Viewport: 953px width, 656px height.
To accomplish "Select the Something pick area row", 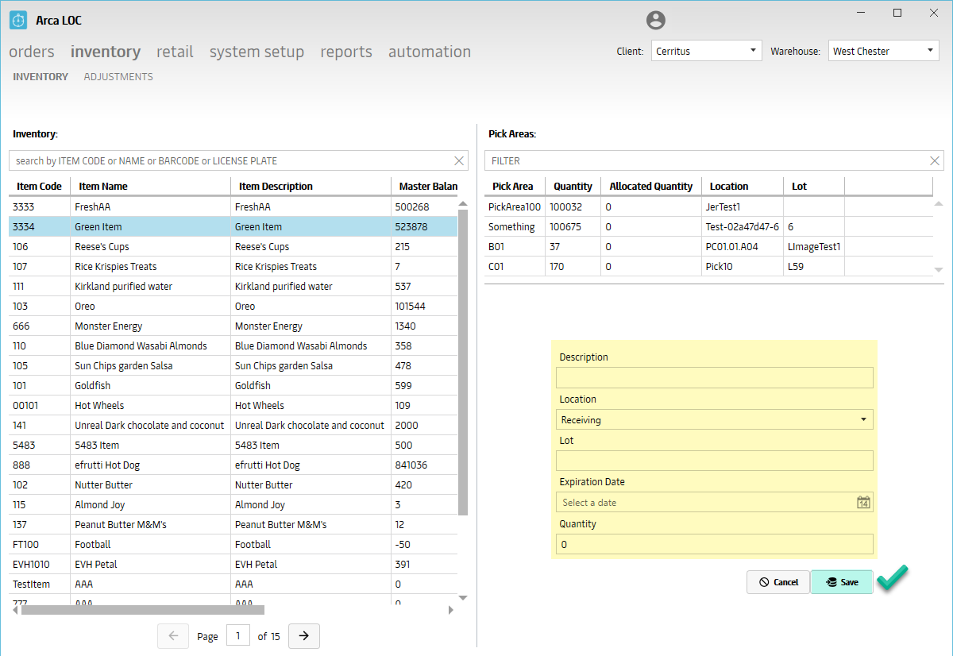I will 708,226.
